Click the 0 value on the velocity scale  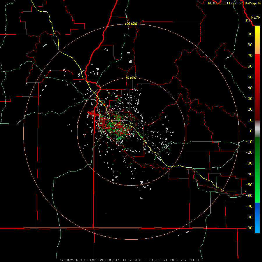click(x=251, y=131)
